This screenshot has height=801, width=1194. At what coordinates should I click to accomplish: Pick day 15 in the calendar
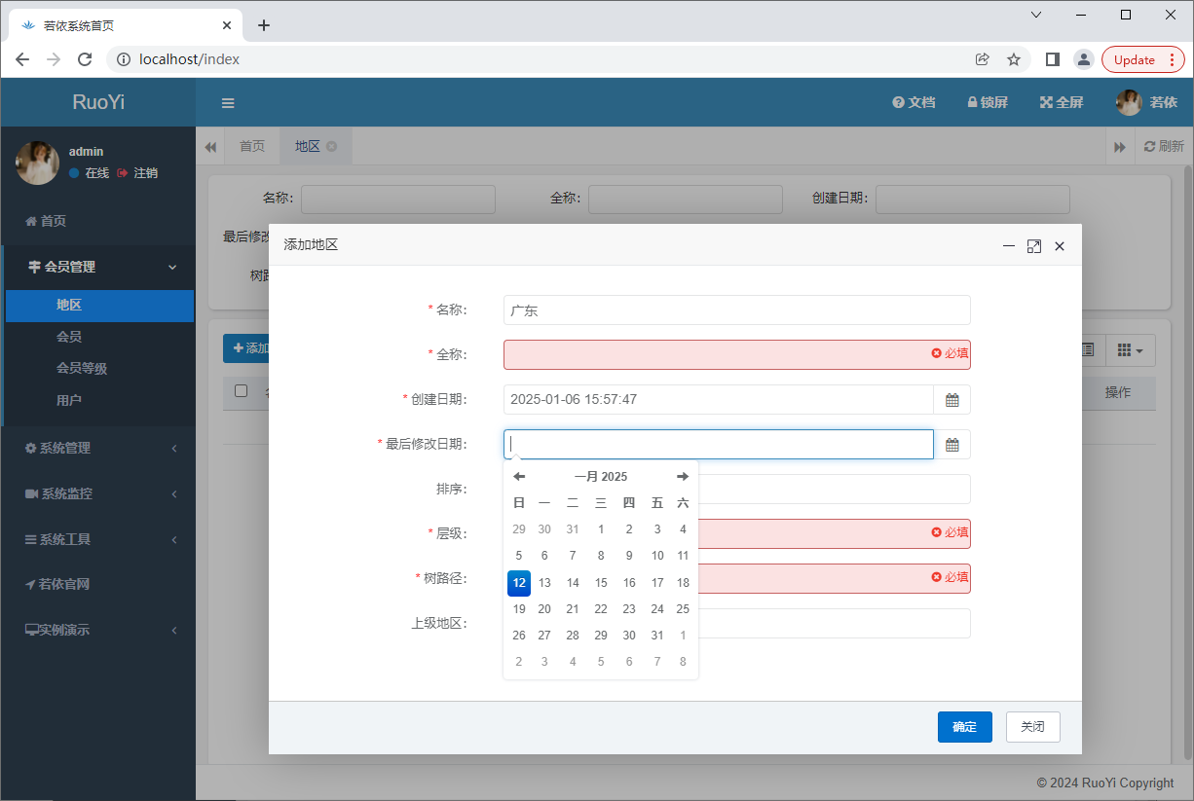pyautogui.click(x=601, y=583)
